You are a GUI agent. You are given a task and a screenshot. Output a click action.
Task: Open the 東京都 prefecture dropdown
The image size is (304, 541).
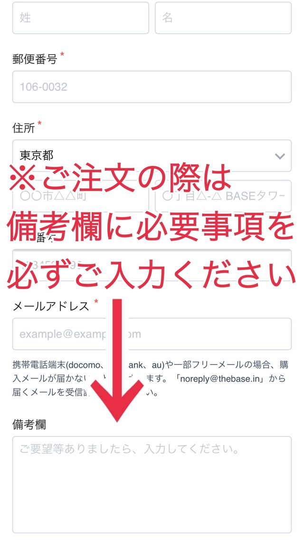[152, 155]
